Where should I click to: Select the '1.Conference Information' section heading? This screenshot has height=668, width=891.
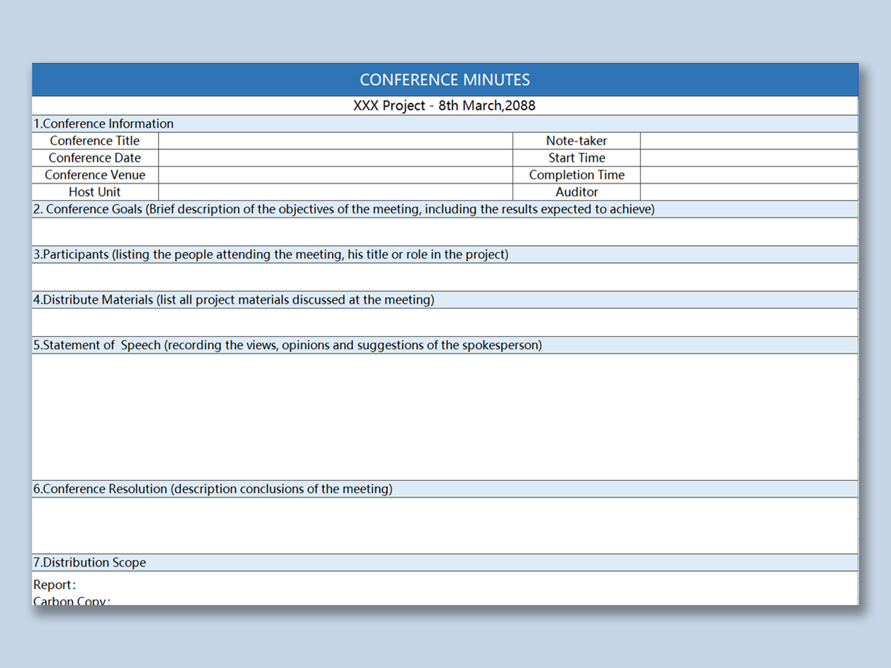pyautogui.click(x=445, y=124)
